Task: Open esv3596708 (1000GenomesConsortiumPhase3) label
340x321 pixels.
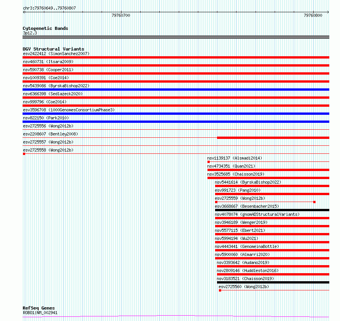Action: pyautogui.click(x=69, y=110)
